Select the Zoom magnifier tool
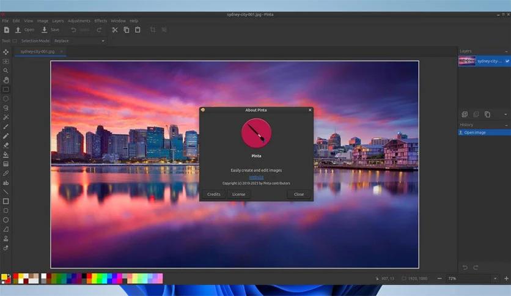 click(6, 70)
